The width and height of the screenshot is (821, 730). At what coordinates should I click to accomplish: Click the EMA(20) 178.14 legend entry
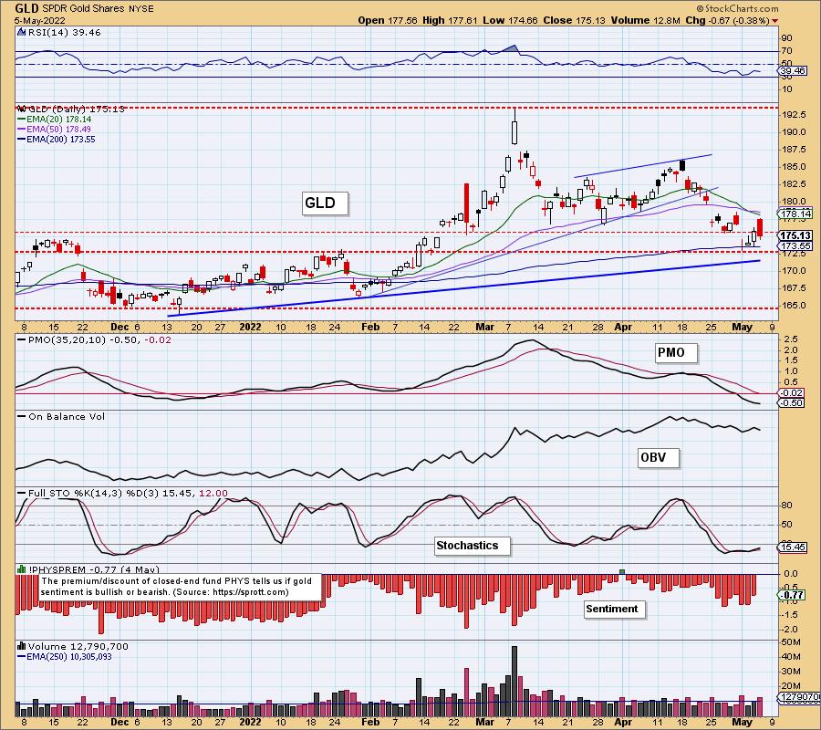pos(55,120)
